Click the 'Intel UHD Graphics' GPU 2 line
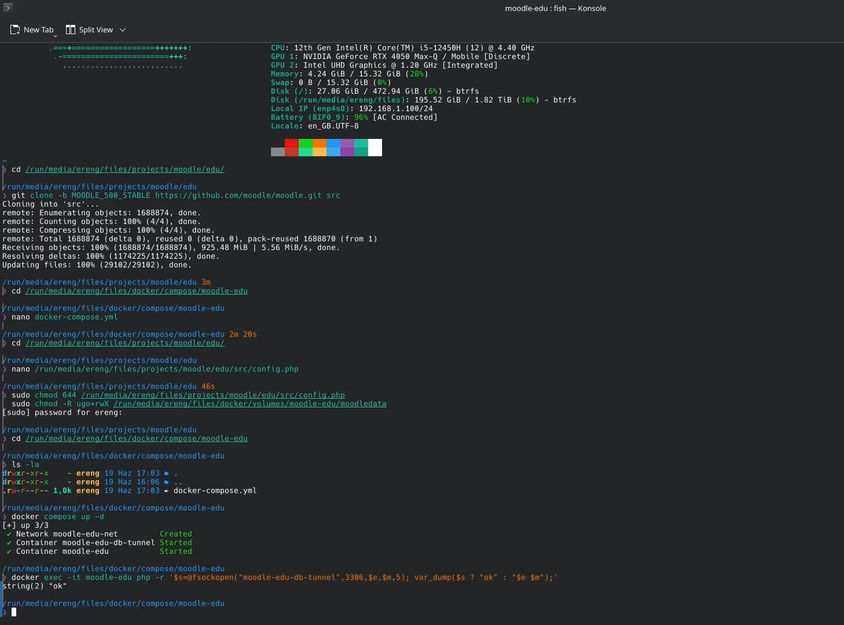Image resolution: width=844 pixels, height=625 pixels. coord(384,65)
